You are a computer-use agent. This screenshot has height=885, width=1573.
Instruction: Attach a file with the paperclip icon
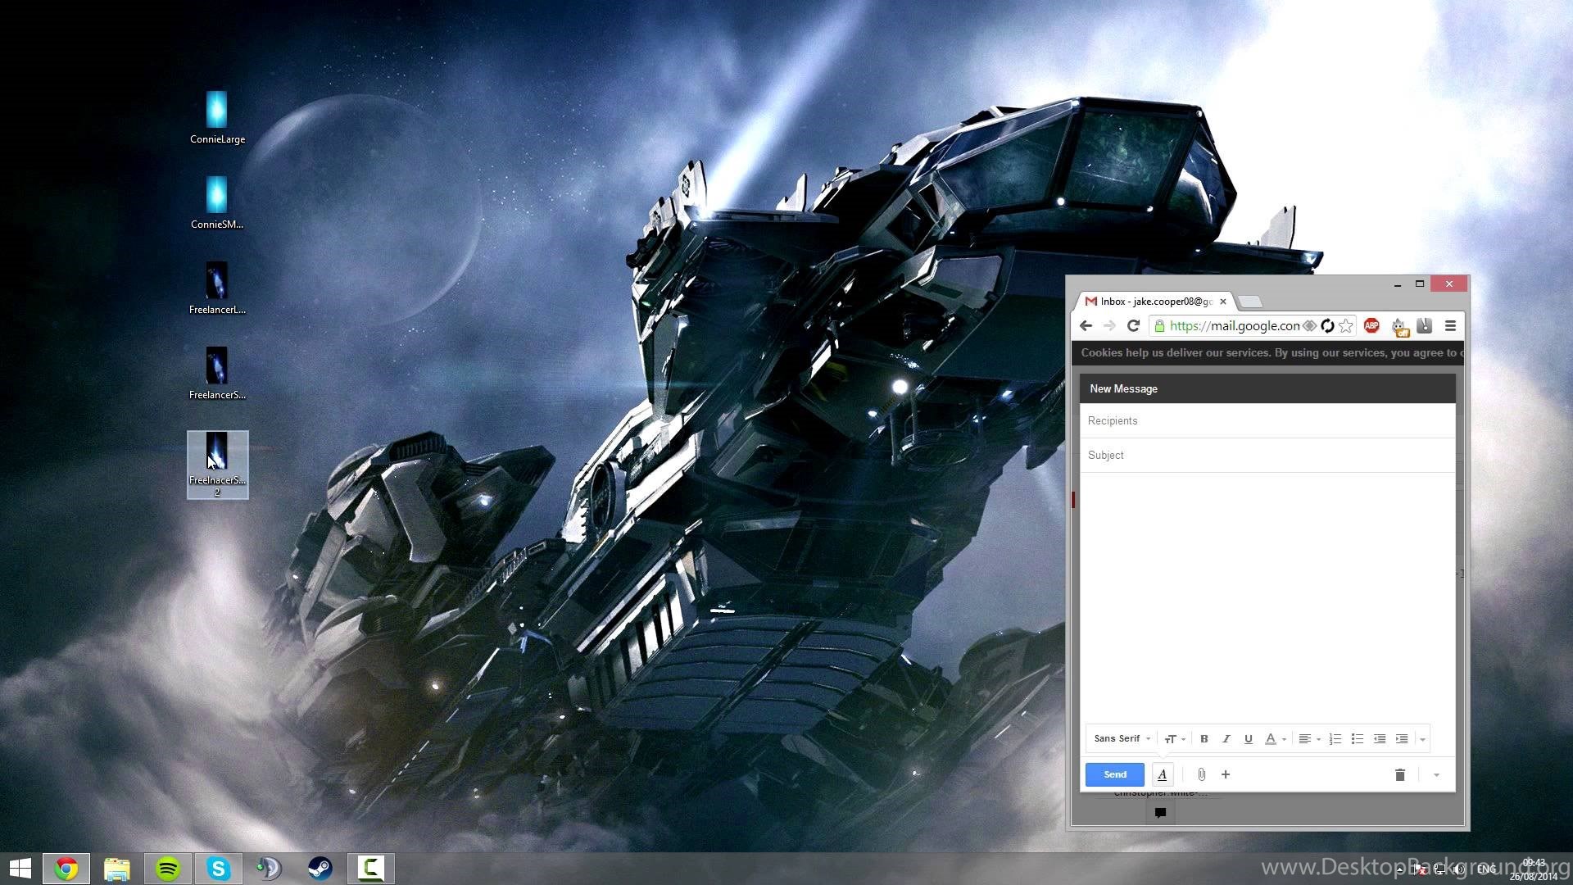coord(1201,774)
